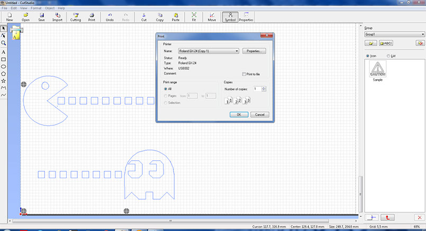426x231 pixels.
Task: Enable the Print to file checkbox
Action: tap(244, 74)
